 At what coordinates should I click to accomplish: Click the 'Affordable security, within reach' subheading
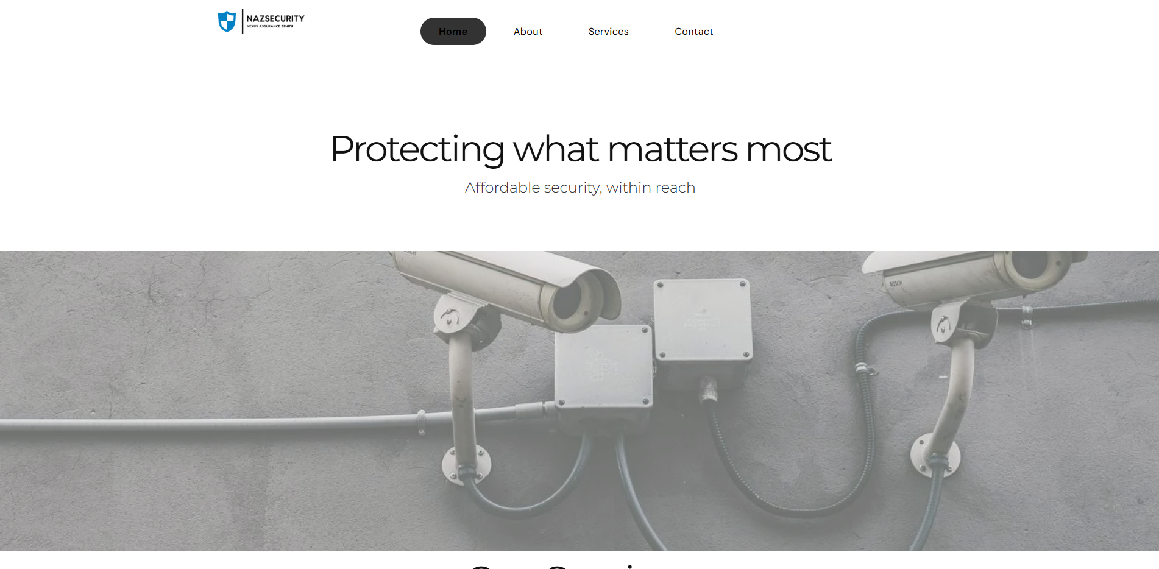coord(580,188)
